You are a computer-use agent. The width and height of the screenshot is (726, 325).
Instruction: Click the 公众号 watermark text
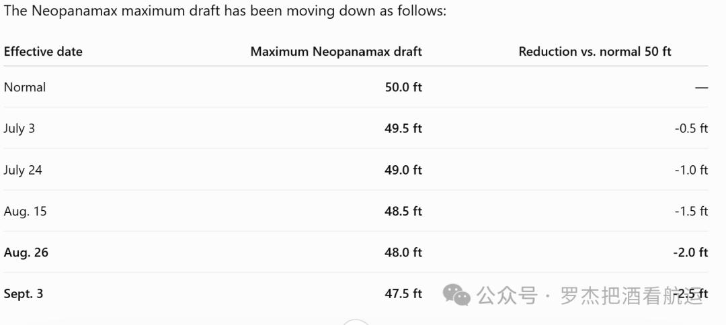coord(507,295)
